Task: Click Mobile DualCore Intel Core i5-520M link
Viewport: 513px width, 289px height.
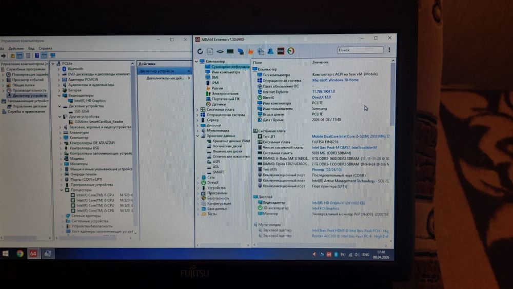Action: [x=350, y=136]
